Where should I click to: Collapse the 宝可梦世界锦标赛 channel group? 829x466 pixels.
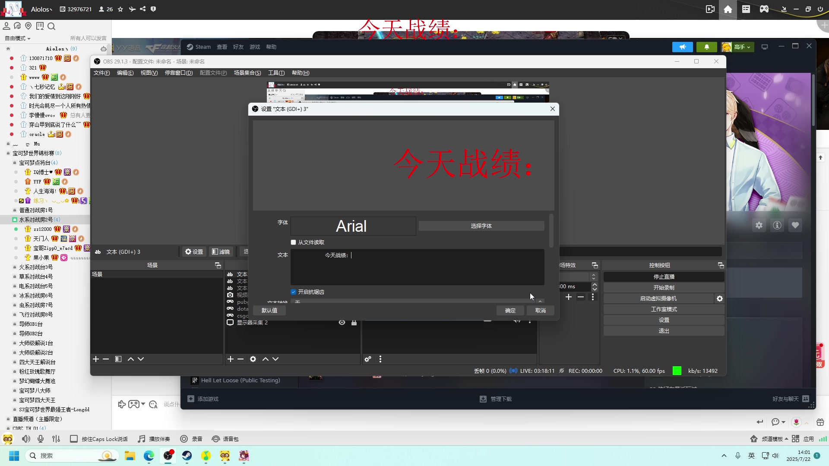8,153
